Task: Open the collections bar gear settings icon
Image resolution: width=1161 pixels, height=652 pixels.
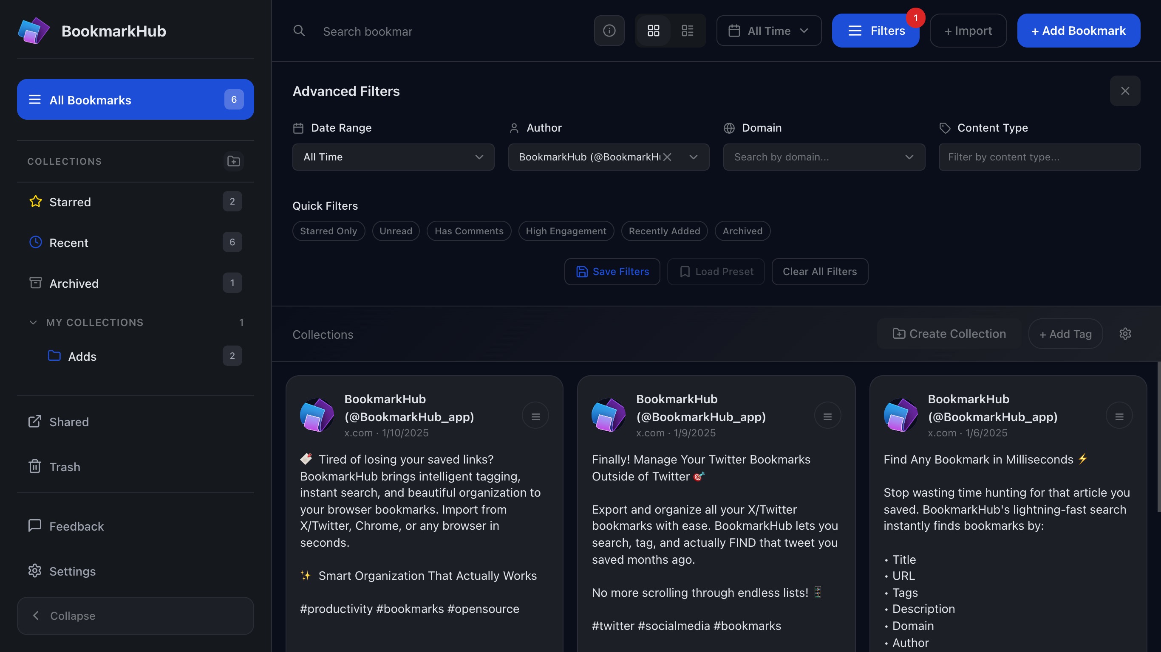Action: [x=1125, y=334]
